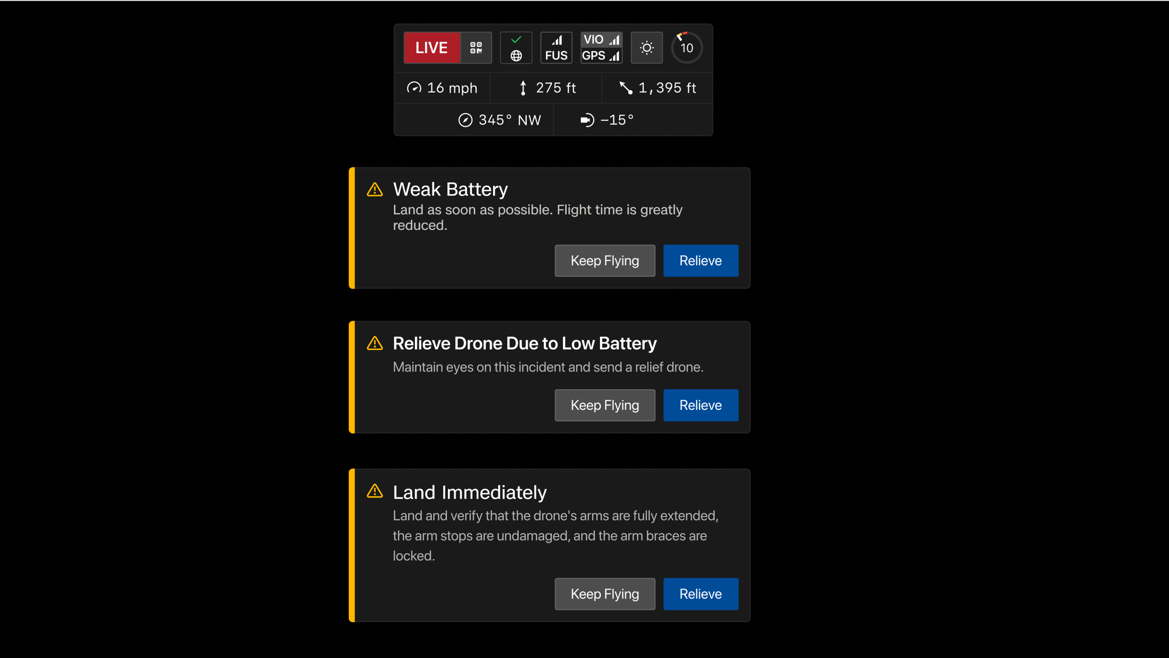Viewport: 1169px width, 658px height.
Task: Choose Keep Flying in Land Immediately alert
Action: pyautogui.click(x=605, y=594)
